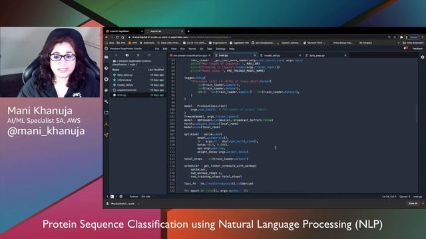Select train.py in the file list

pos(138,95)
